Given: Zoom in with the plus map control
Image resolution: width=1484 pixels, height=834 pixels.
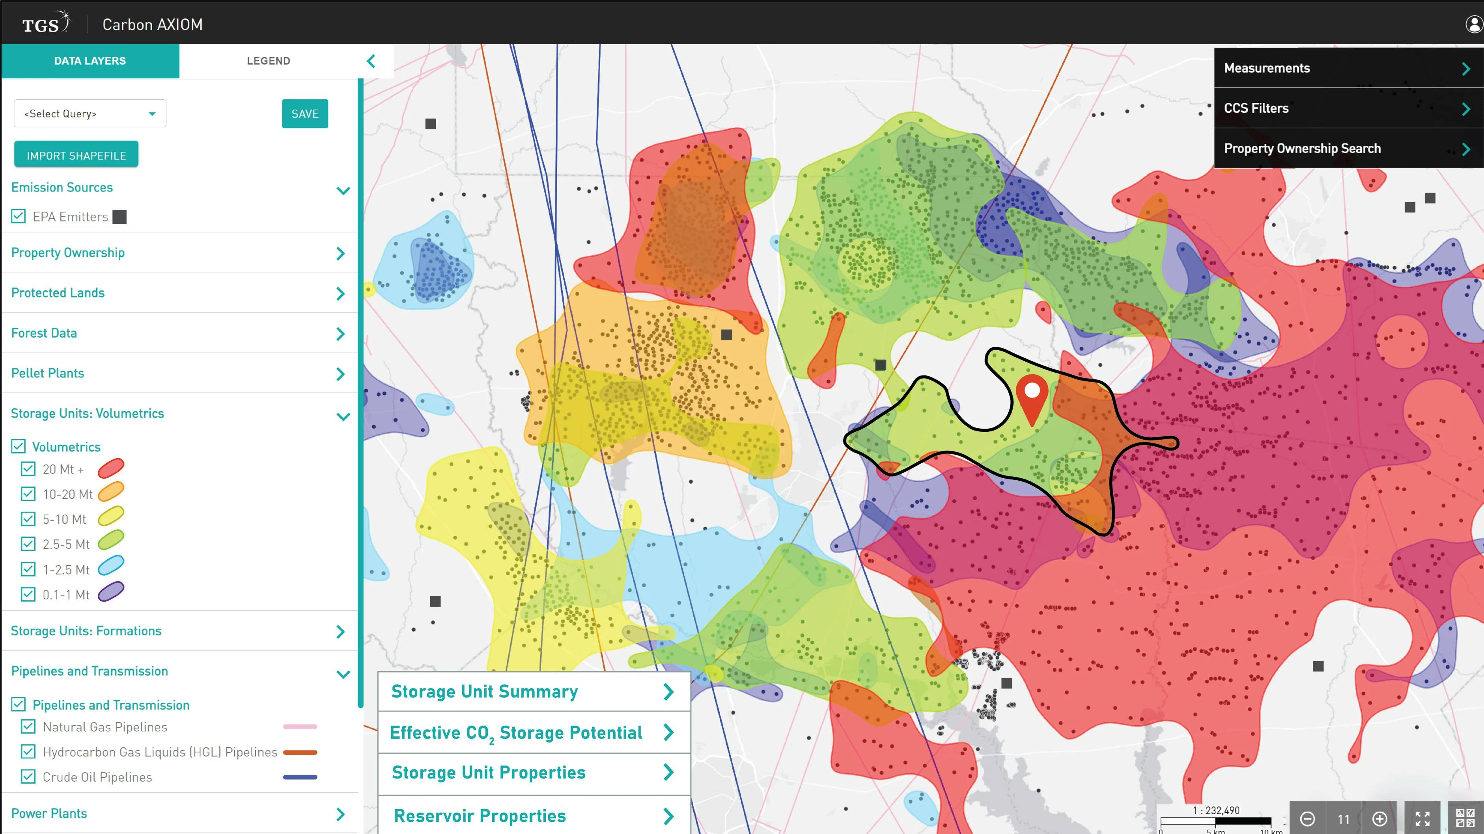Looking at the screenshot, I should tap(1380, 819).
